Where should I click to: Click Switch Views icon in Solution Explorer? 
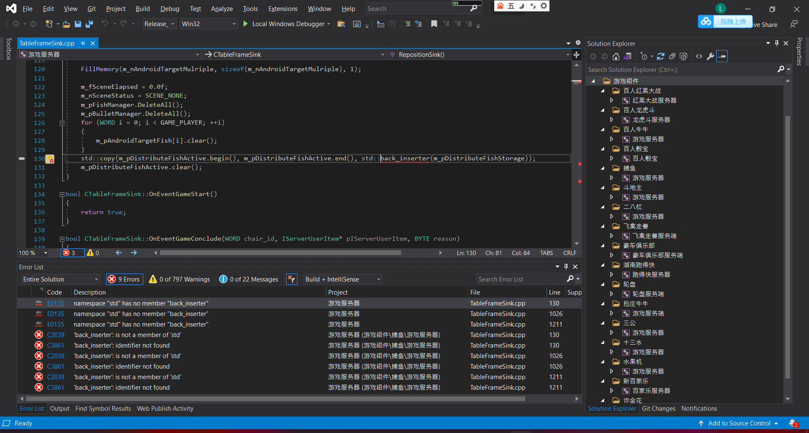point(627,56)
